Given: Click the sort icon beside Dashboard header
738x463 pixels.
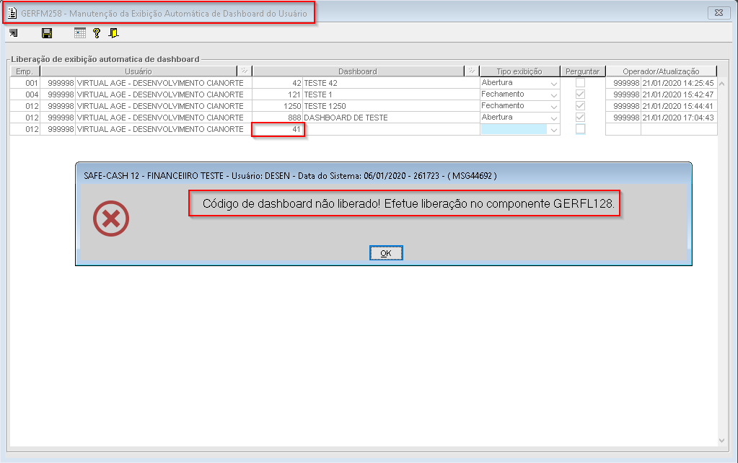Looking at the screenshot, I should (x=472, y=71).
